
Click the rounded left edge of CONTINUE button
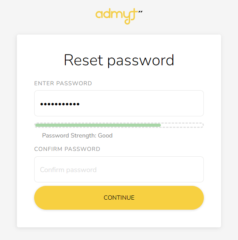point(40,198)
